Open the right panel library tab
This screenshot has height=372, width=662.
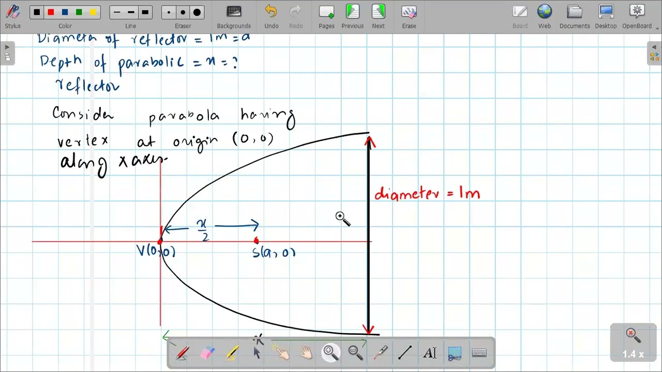pos(654,57)
